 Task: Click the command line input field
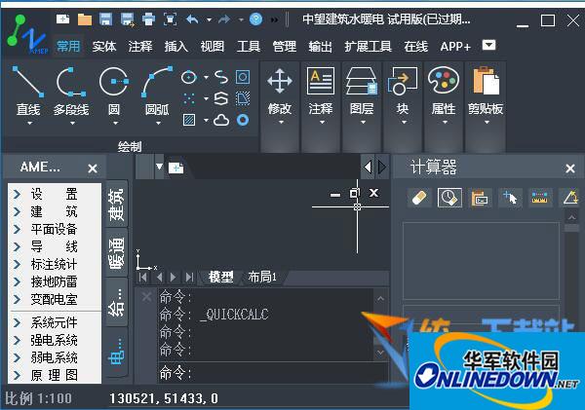[272, 373]
